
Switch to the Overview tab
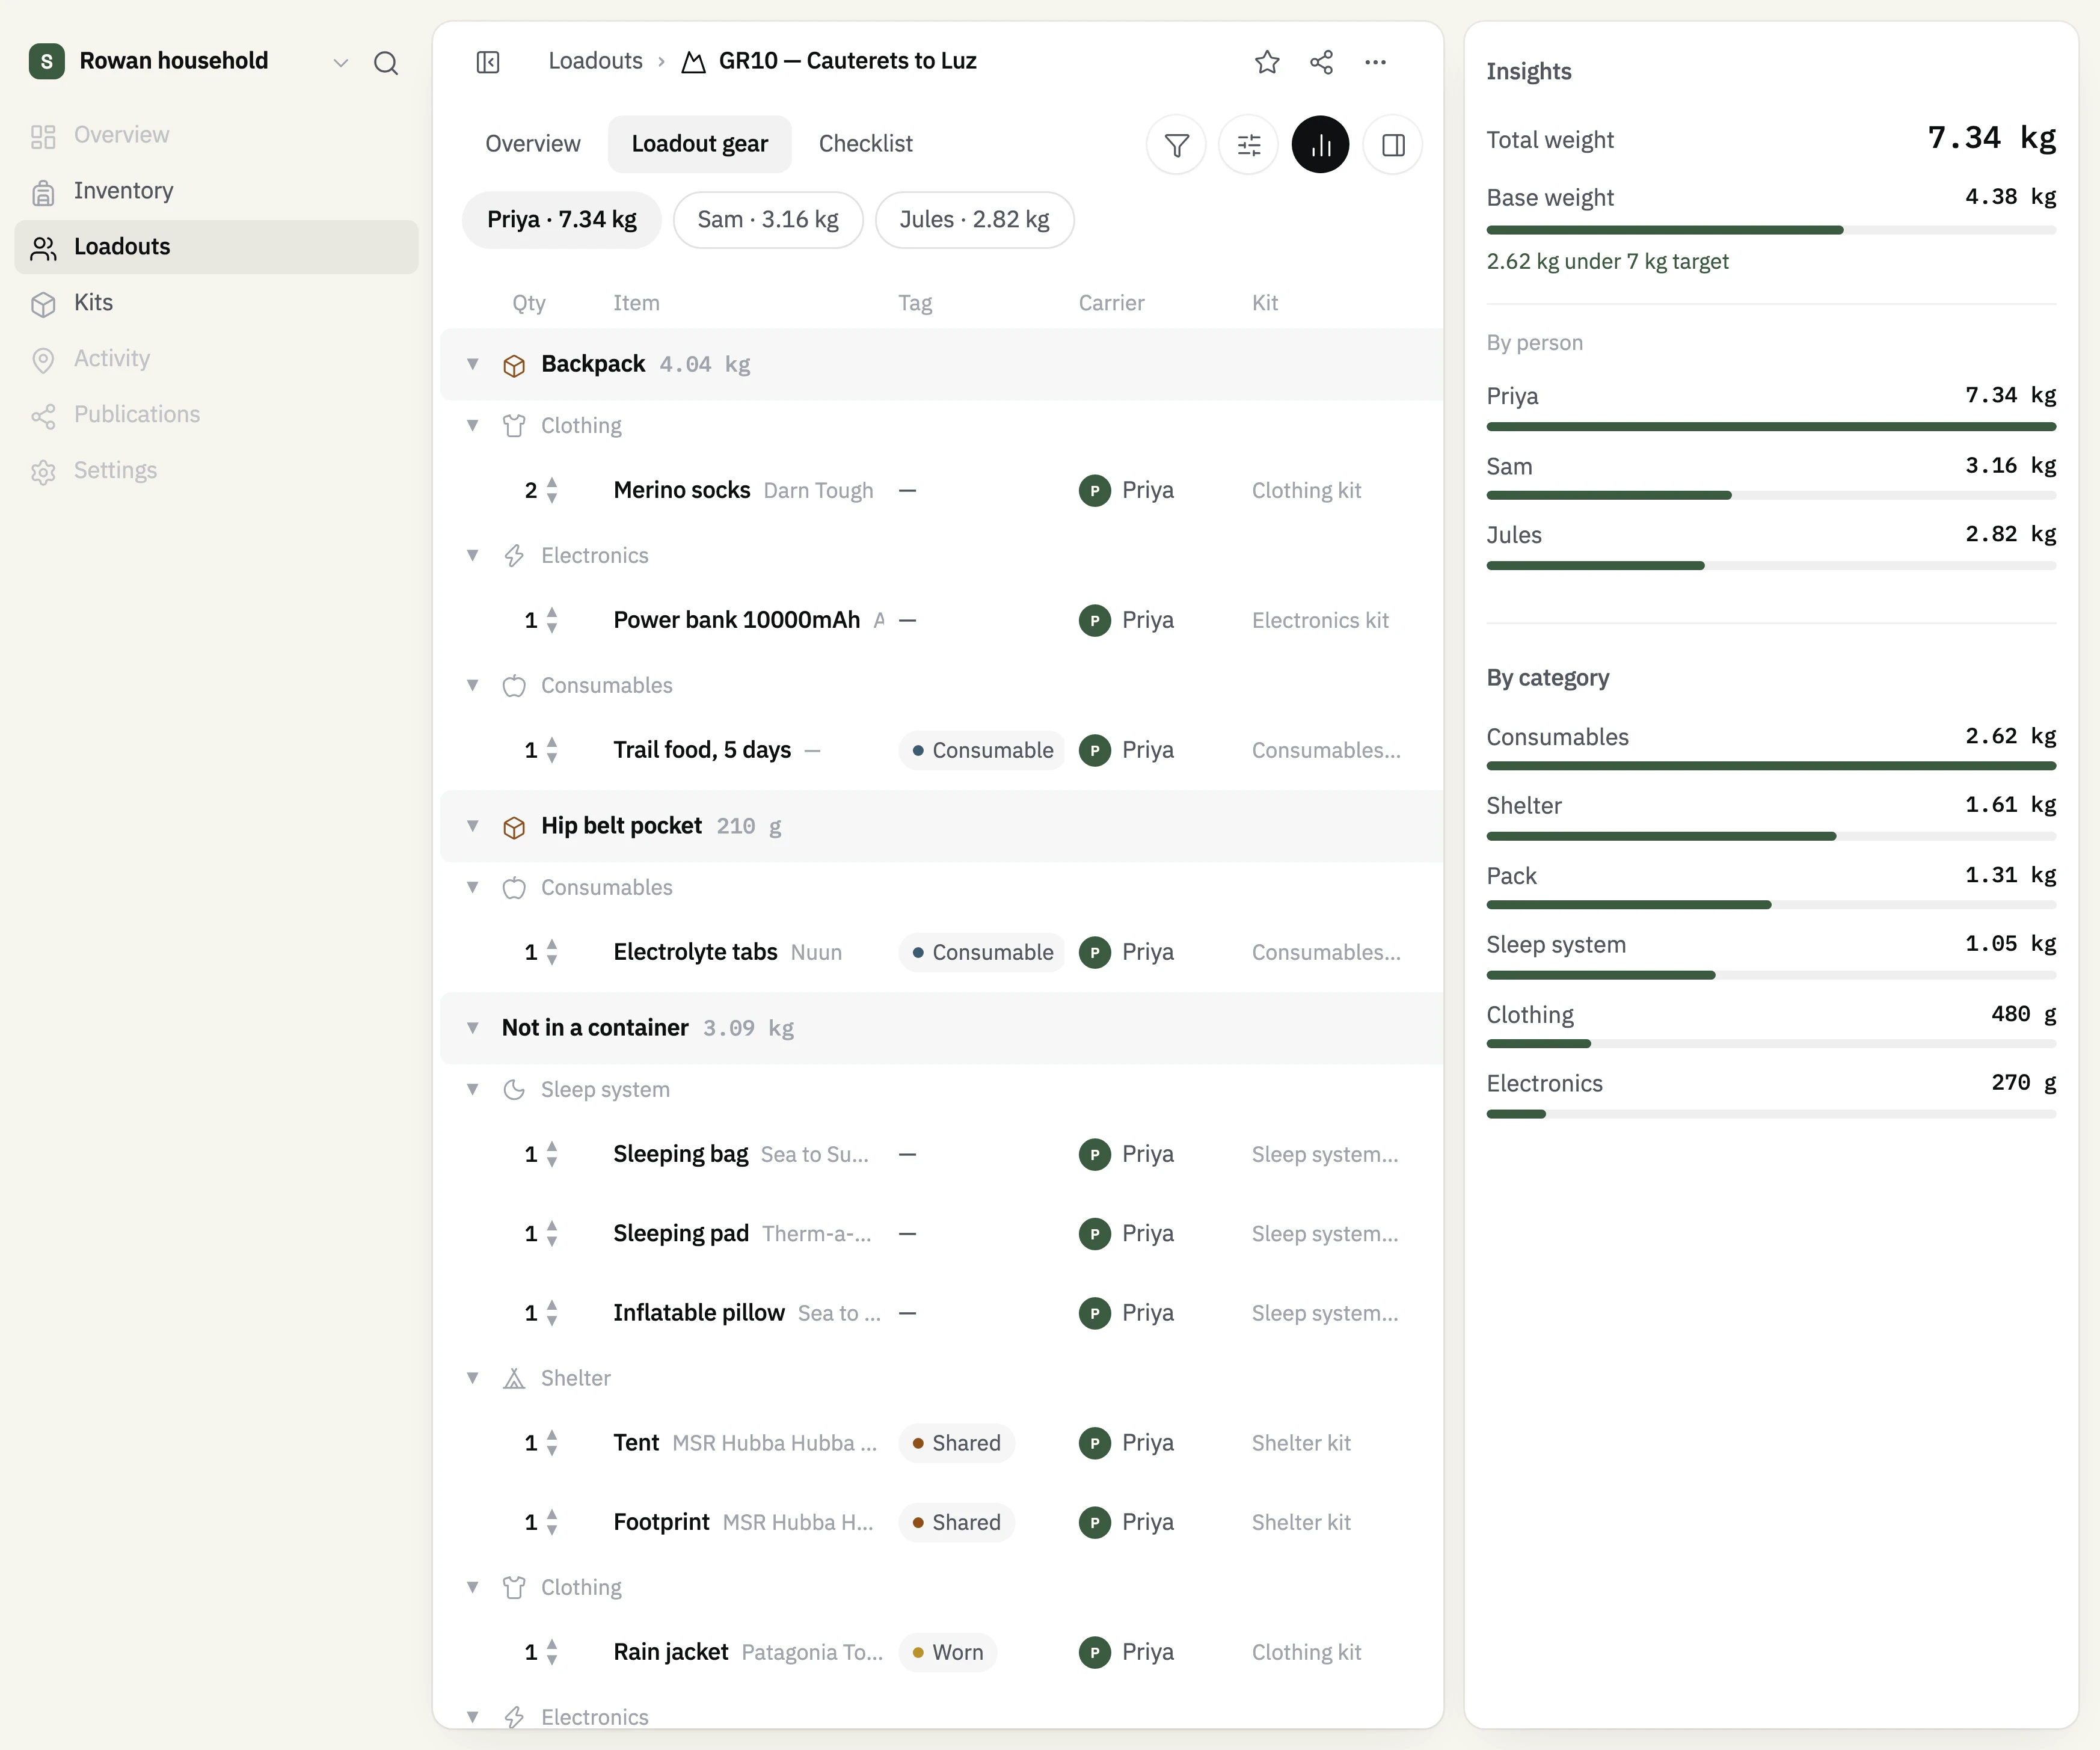533,144
